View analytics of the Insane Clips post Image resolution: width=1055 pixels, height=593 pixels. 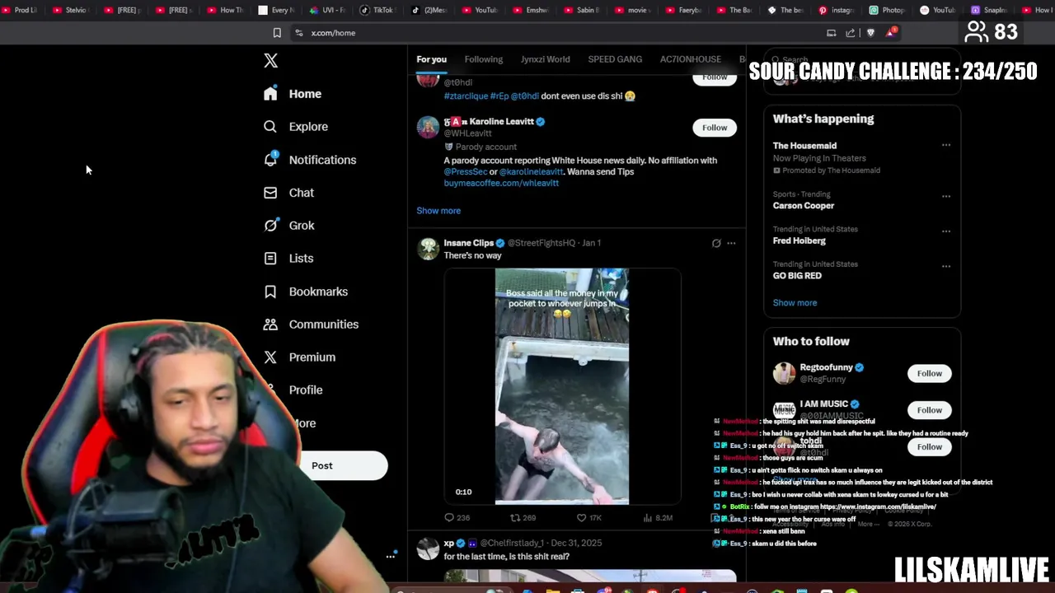658,518
